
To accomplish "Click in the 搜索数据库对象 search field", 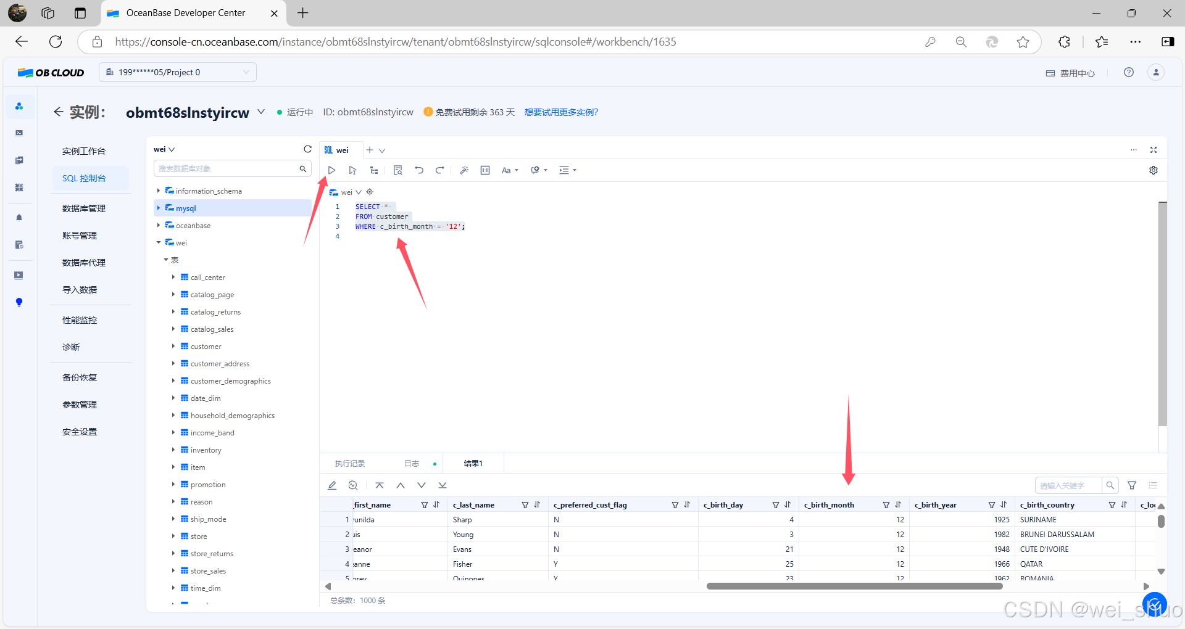I will [226, 168].
